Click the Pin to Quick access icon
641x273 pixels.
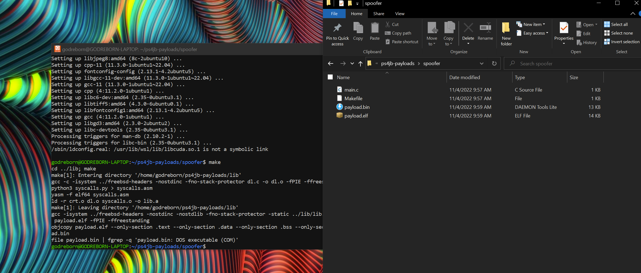pyautogui.click(x=337, y=28)
